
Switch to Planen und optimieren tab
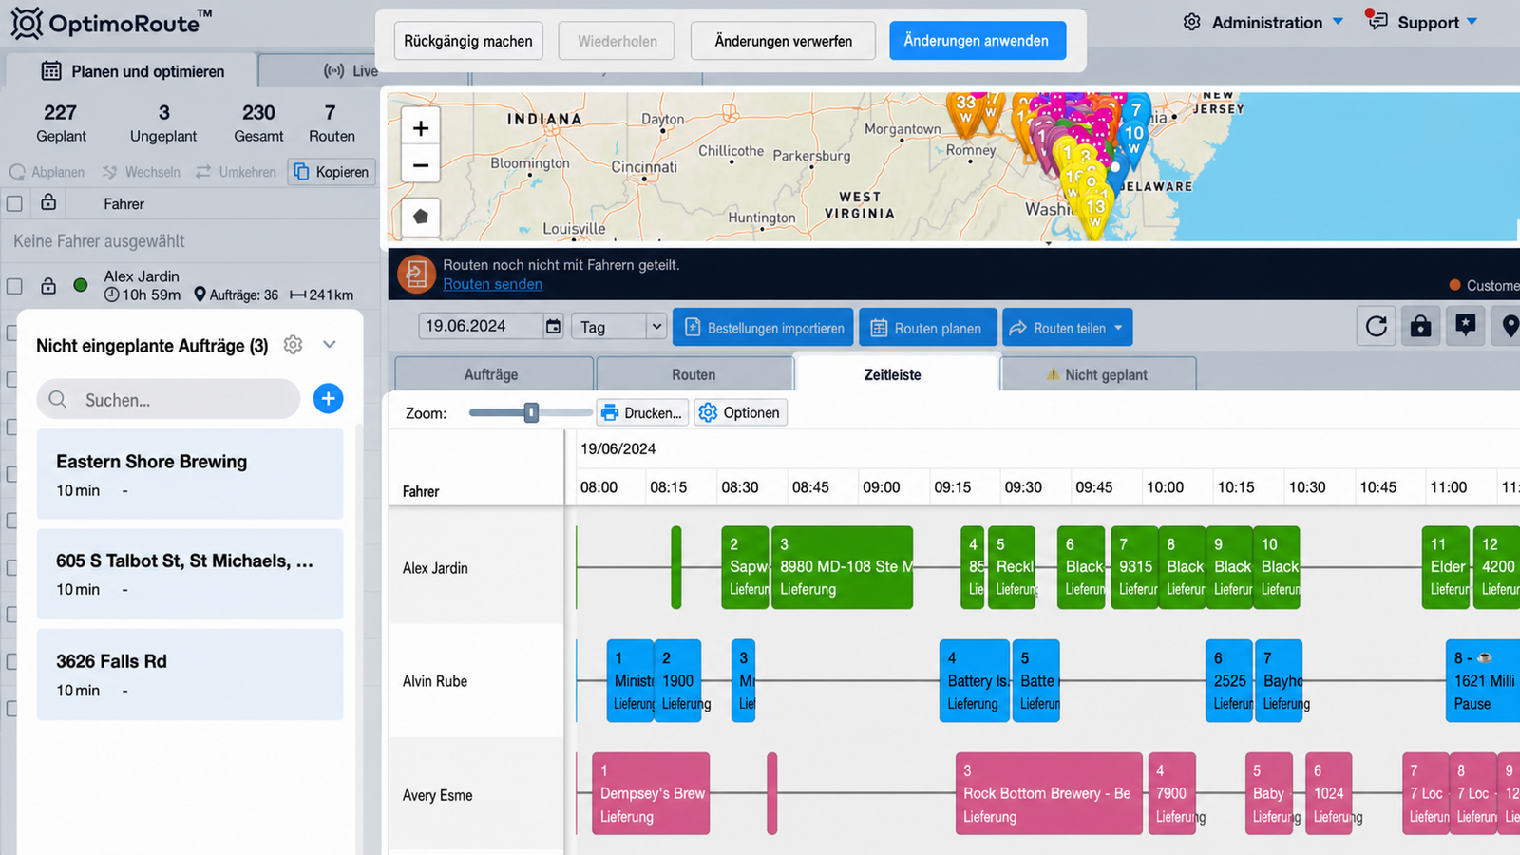tap(132, 71)
